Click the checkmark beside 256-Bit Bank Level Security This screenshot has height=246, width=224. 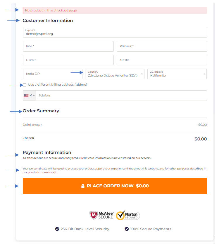tap(57, 229)
